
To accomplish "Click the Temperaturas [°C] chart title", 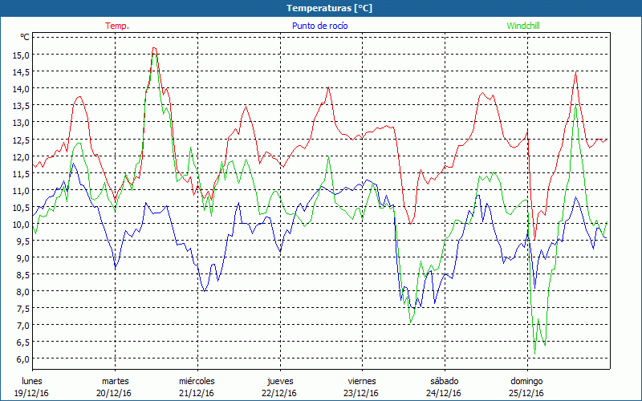I will pyautogui.click(x=329, y=8).
